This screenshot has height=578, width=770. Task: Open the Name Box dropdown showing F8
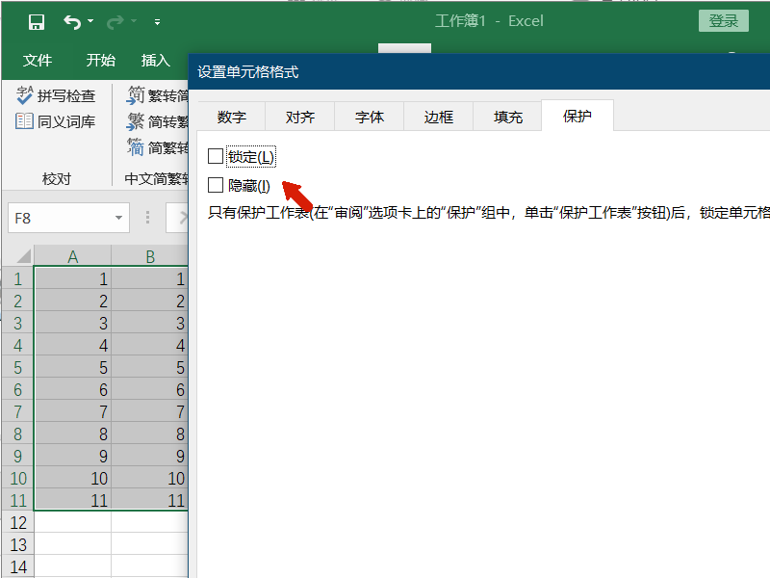117,218
